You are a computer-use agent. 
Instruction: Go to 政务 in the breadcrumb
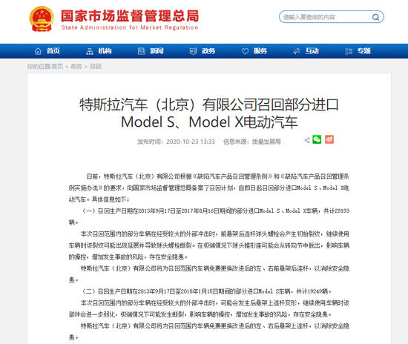[x=76, y=67]
